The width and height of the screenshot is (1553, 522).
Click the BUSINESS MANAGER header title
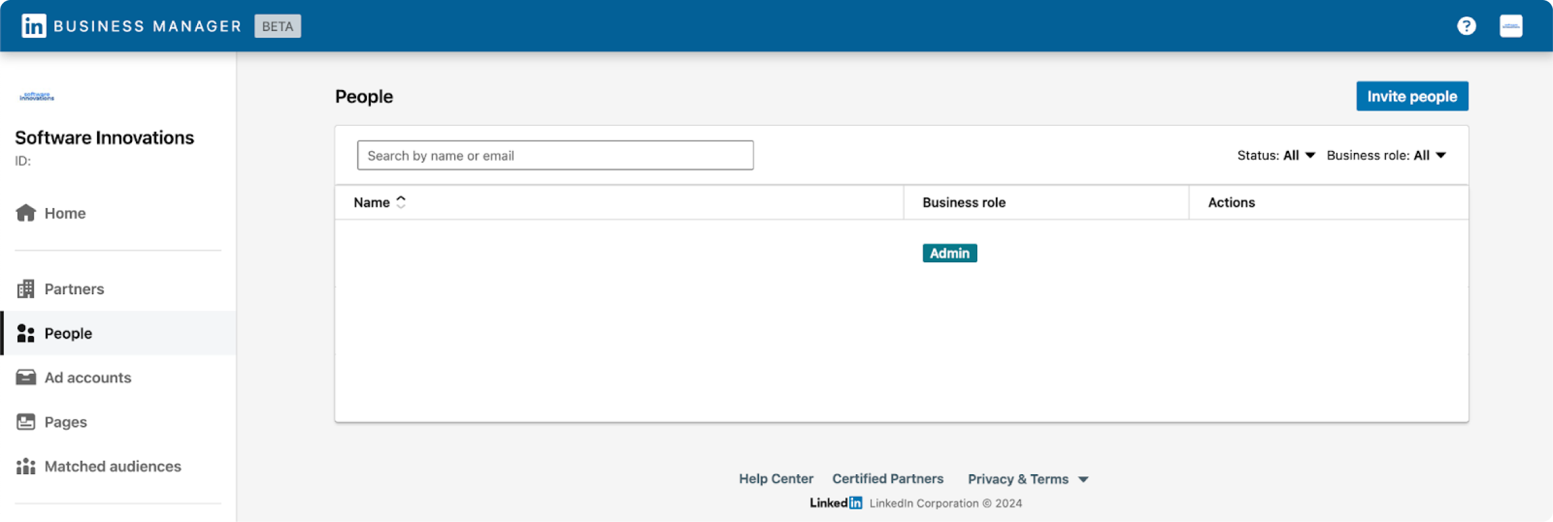click(147, 26)
